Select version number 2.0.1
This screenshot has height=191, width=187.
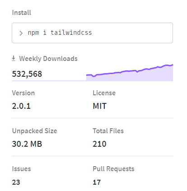21,106
